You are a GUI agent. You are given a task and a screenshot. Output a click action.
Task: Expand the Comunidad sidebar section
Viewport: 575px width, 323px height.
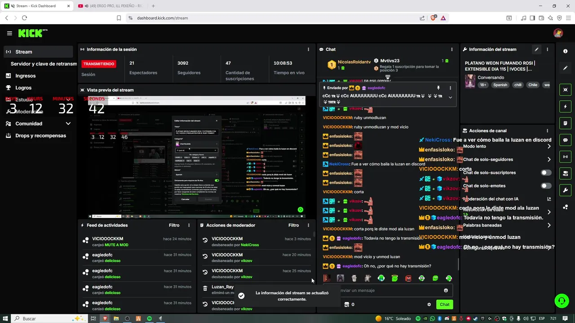pyautogui.click(x=68, y=123)
